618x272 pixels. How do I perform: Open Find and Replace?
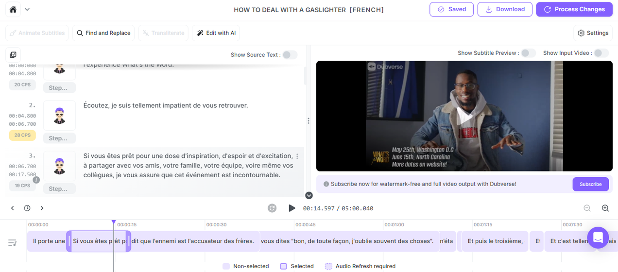point(103,33)
